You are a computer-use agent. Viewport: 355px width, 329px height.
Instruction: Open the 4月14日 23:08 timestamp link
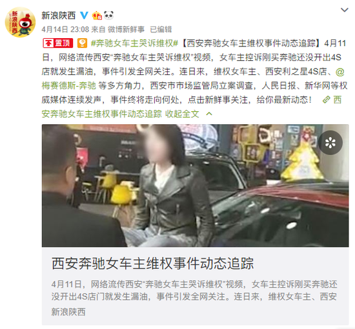click(x=65, y=29)
